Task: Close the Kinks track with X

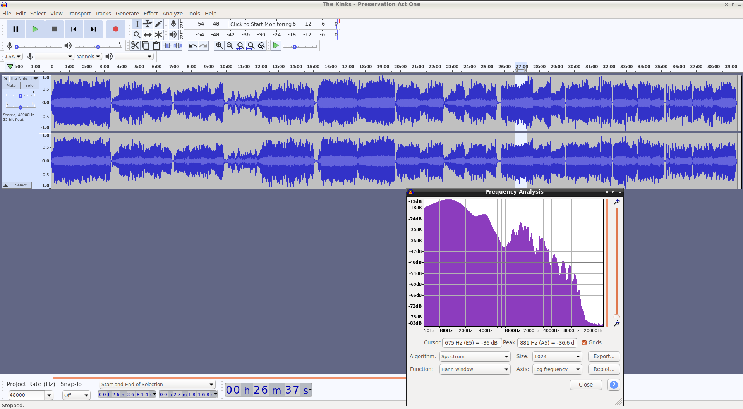Action: (6, 79)
